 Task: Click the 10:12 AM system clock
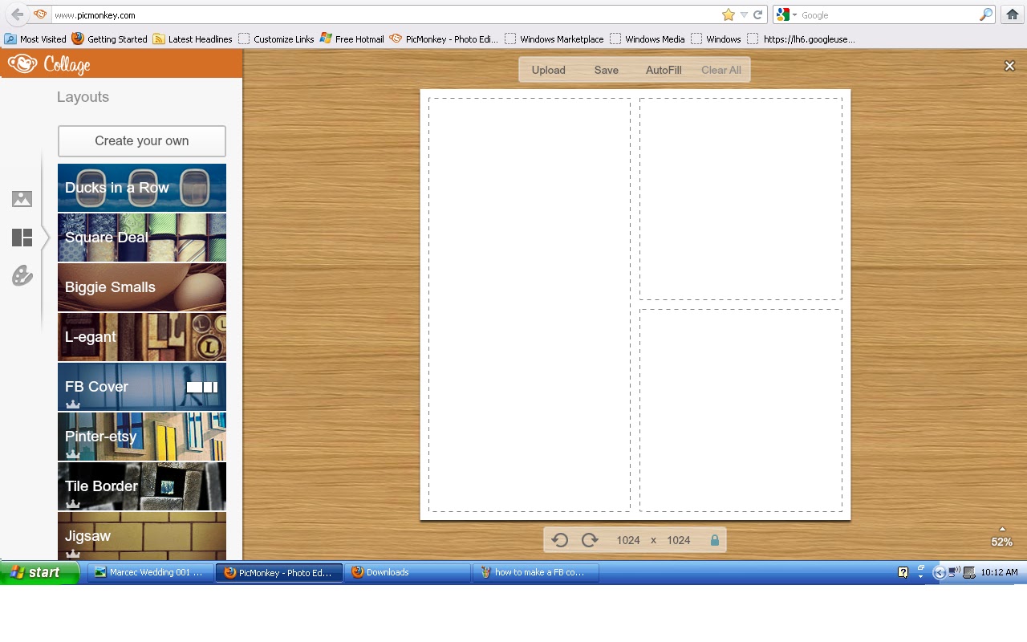999,572
